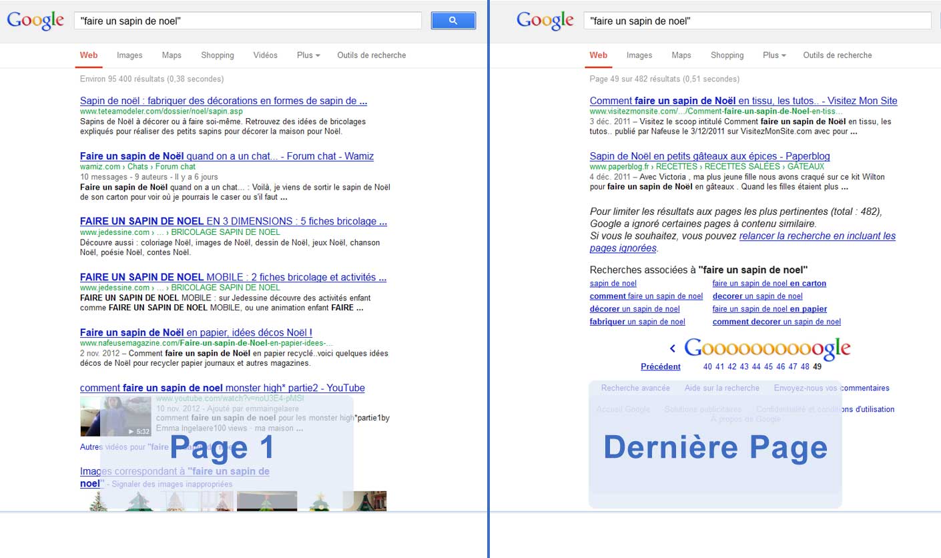Go to results page 43
The height and width of the screenshot is (558, 941).
pyautogui.click(x=744, y=366)
